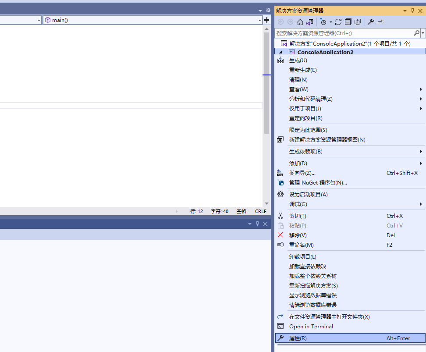Screen dimensions: 426x352
Task: Click the Home icon in Solution Explorer toolbar
Action: point(300,22)
